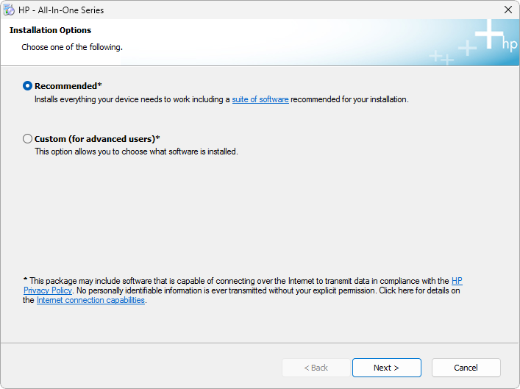This screenshot has height=389, width=520.
Task: Click the "Custom (for advanced users)*" label
Action: [97, 139]
